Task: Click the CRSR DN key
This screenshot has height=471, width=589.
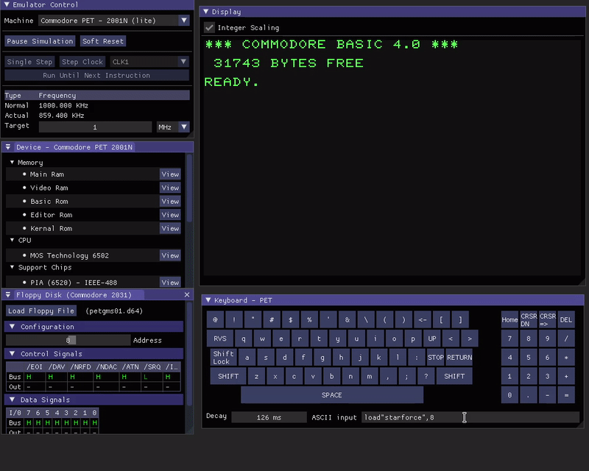Action: click(529, 319)
